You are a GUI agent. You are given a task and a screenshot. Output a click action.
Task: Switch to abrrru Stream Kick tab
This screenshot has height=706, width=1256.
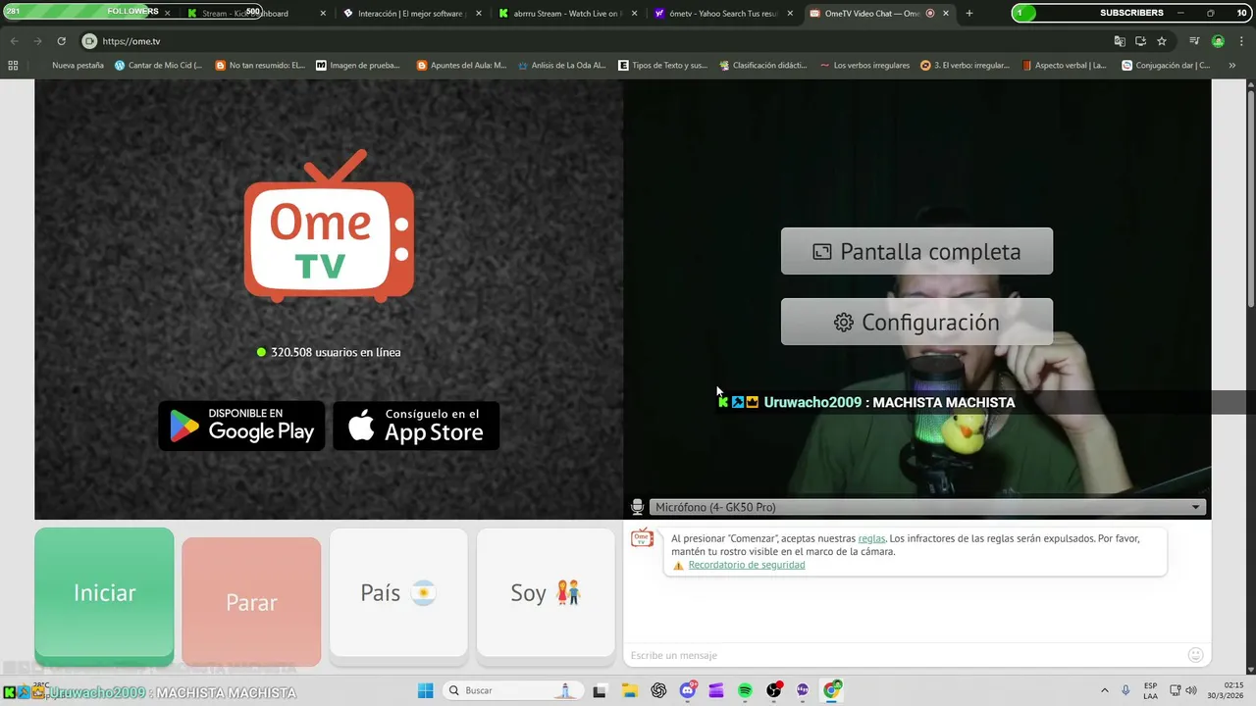[567, 14]
